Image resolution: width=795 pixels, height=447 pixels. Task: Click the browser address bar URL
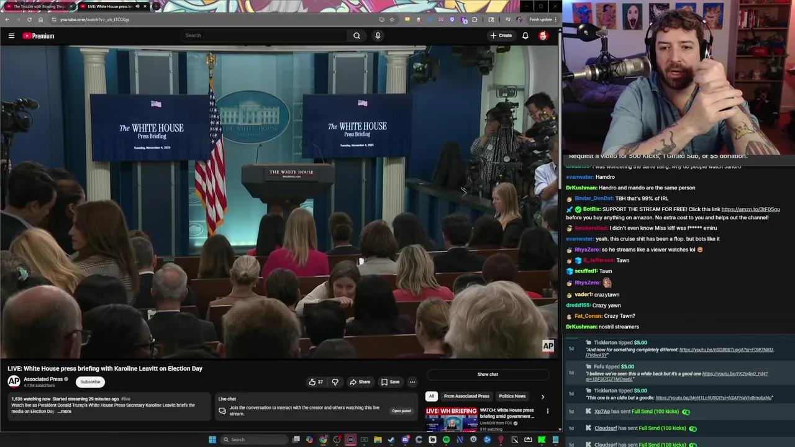(x=94, y=19)
